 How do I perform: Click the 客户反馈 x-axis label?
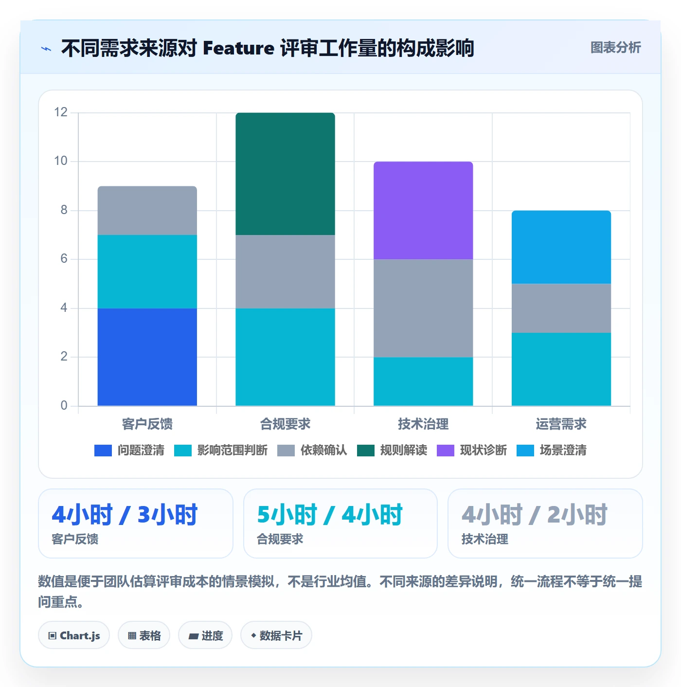pos(147,424)
